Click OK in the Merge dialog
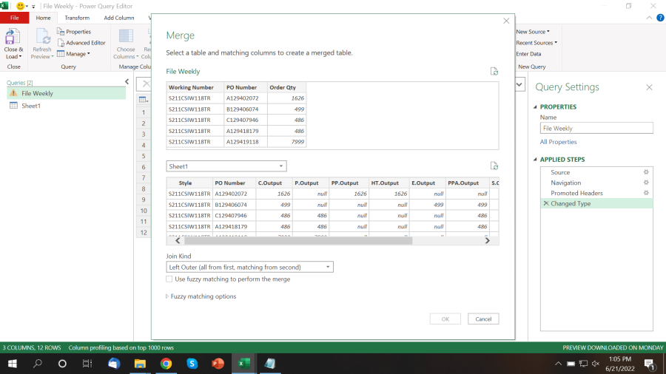Screen dimensions: 666x374 tap(445, 319)
